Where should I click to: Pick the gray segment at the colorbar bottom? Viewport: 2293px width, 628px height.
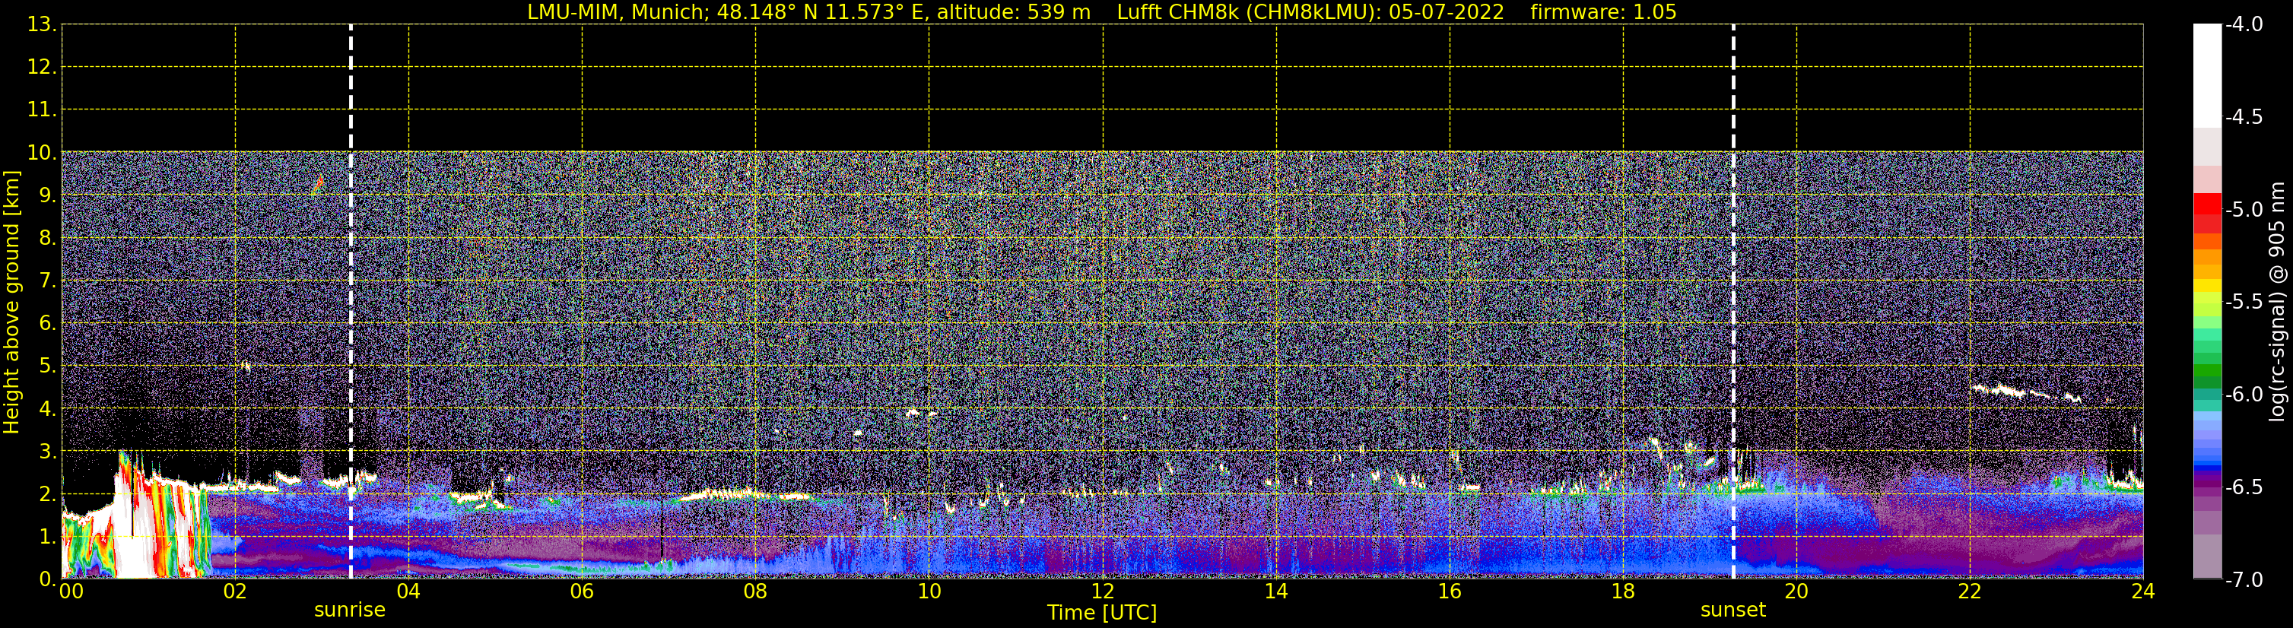pos(2208,556)
